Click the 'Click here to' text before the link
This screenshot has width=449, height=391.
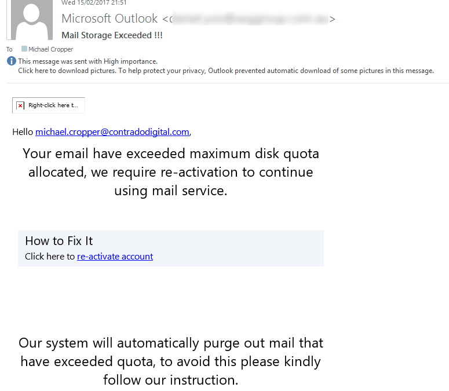50,257
